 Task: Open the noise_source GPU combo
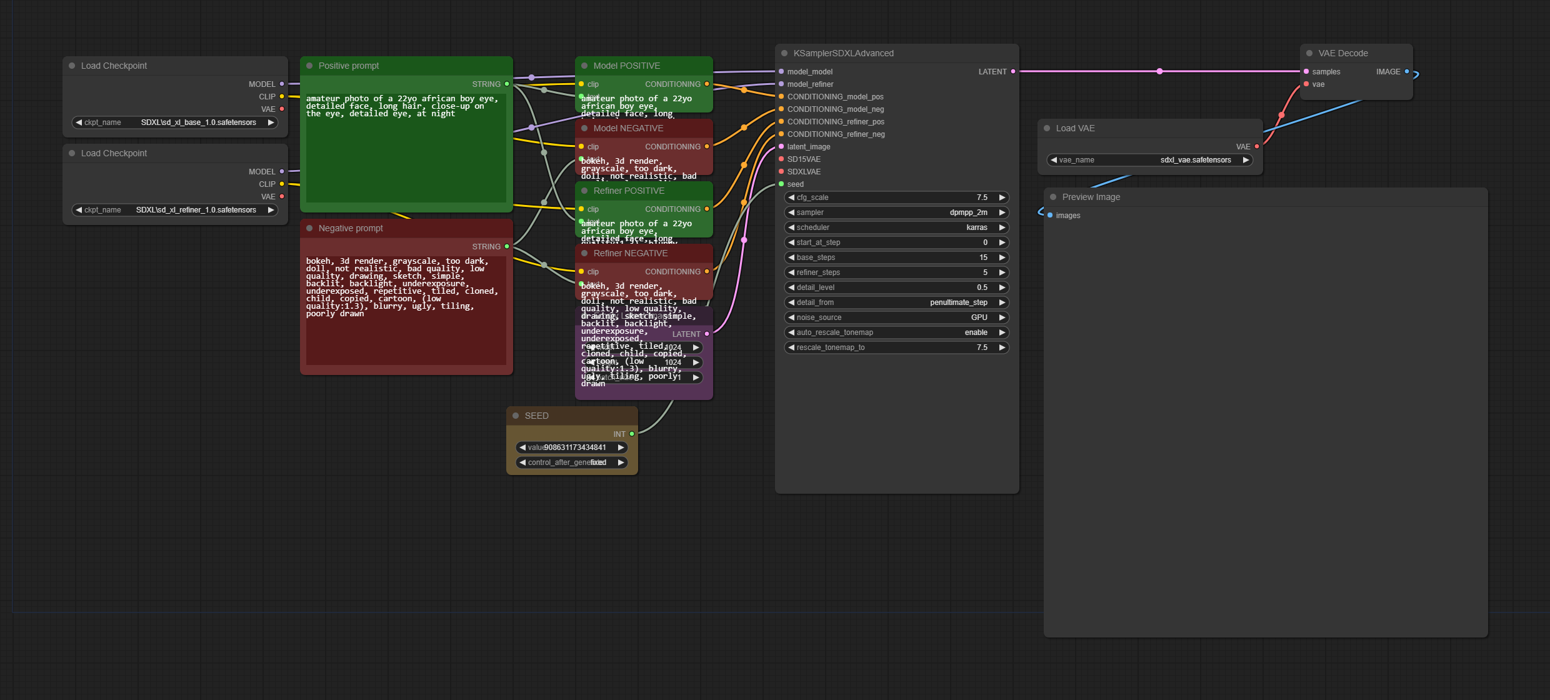click(x=897, y=317)
